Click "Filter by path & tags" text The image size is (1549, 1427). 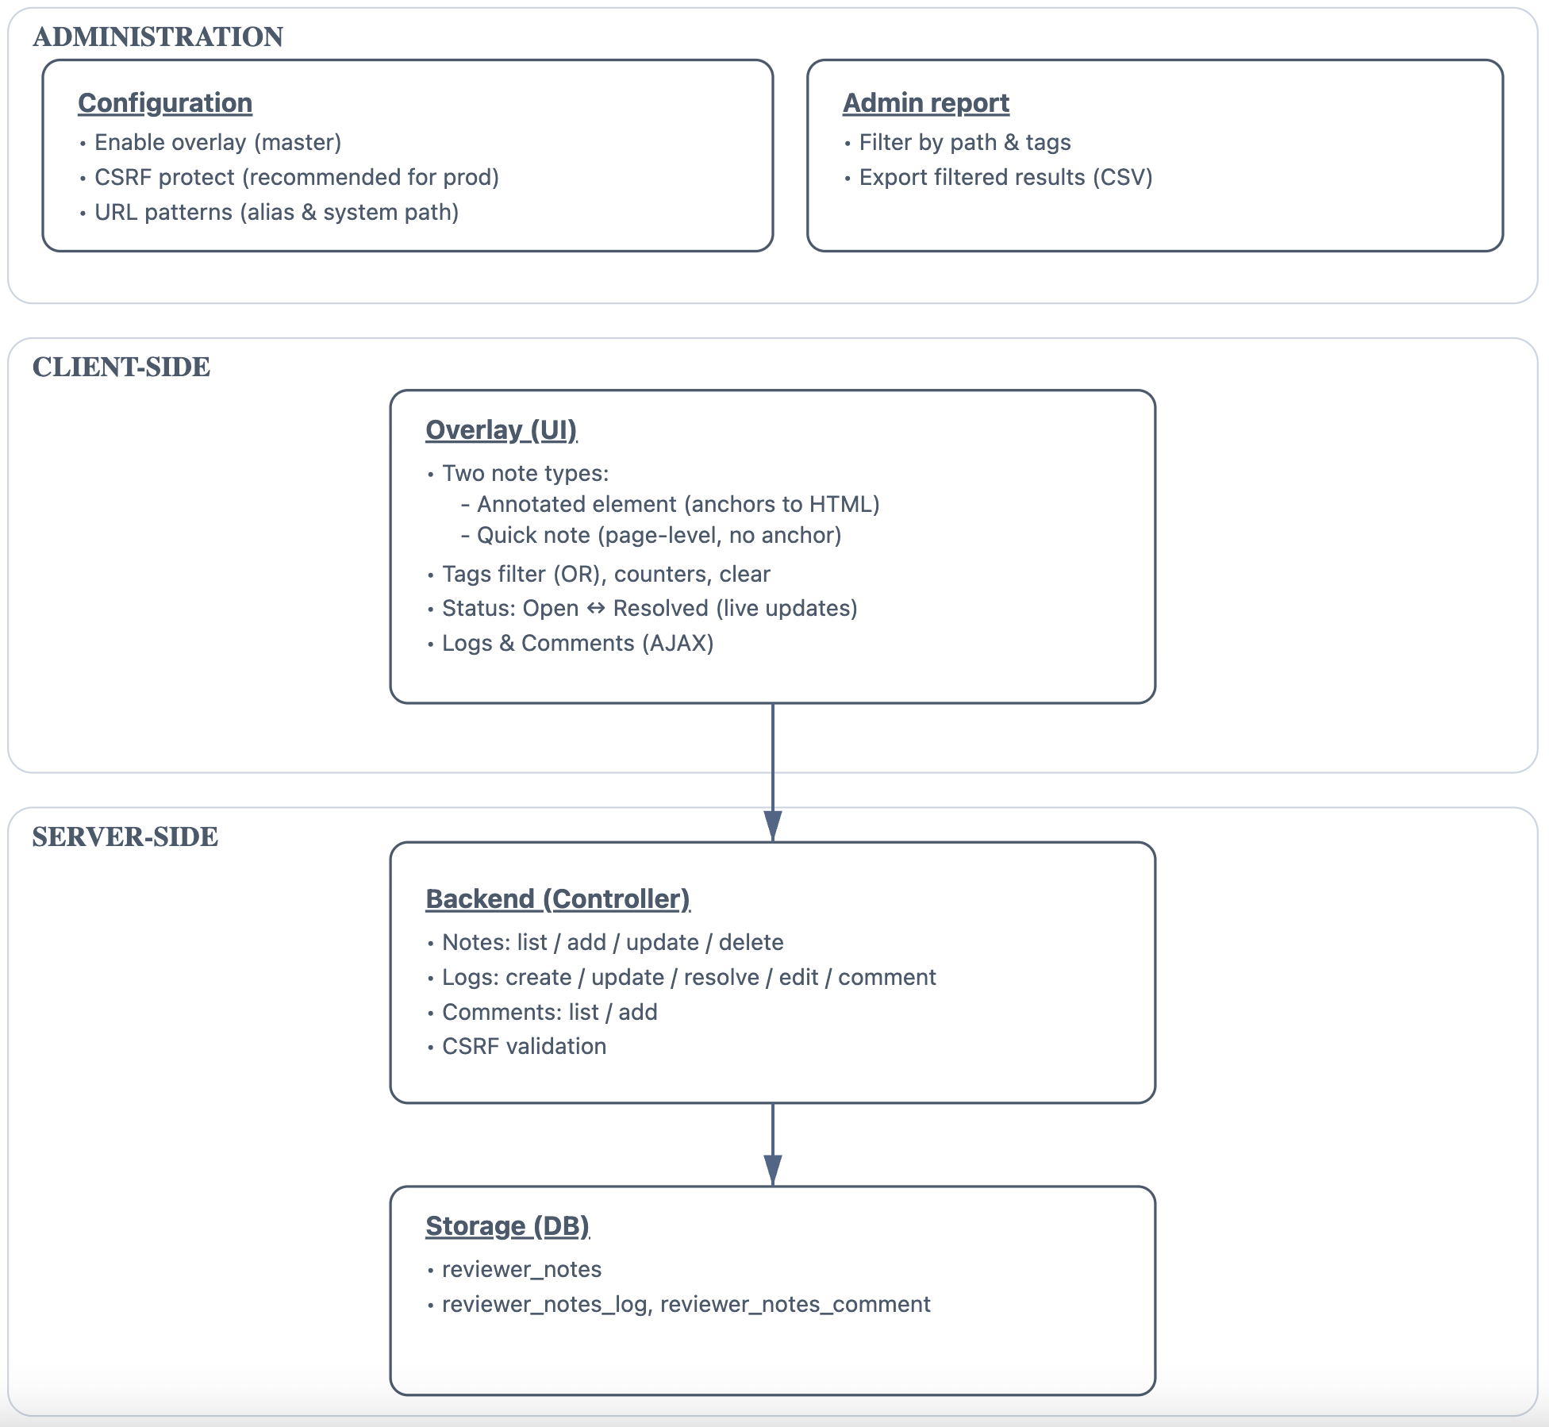965,143
